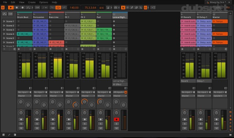Viewport: 234px width, 138px height.
Task: Click the Bass Line volume fader
Action: coord(61,120)
